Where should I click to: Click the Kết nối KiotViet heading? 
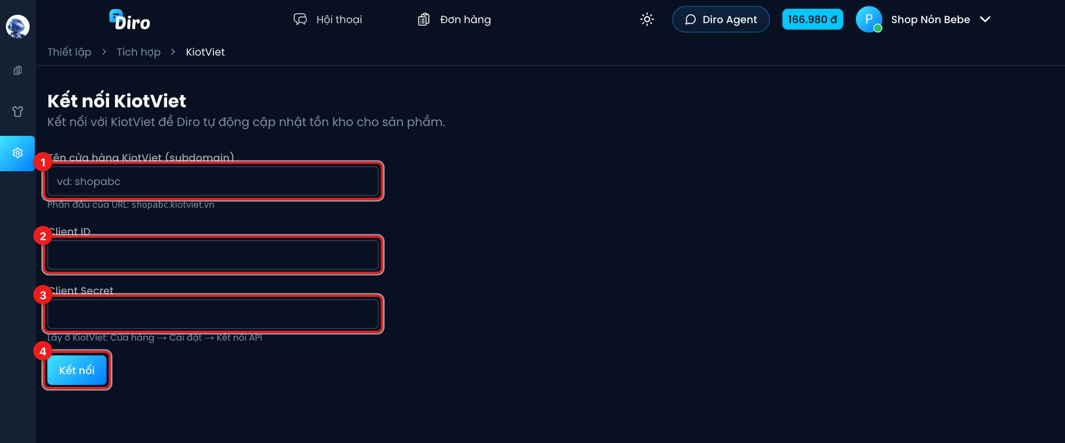coord(117,101)
